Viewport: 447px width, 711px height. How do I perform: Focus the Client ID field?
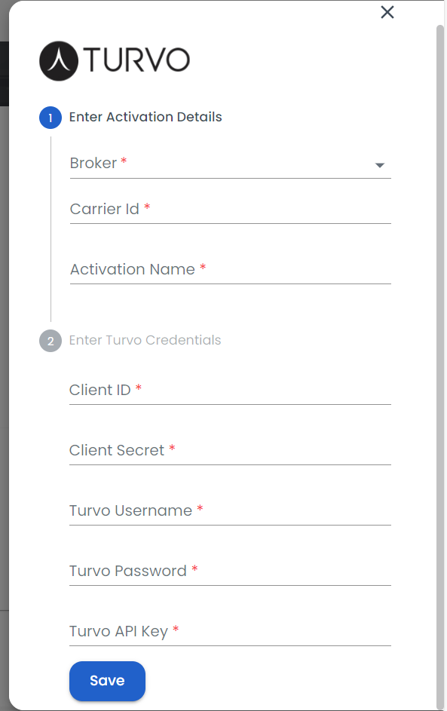click(231, 391)
